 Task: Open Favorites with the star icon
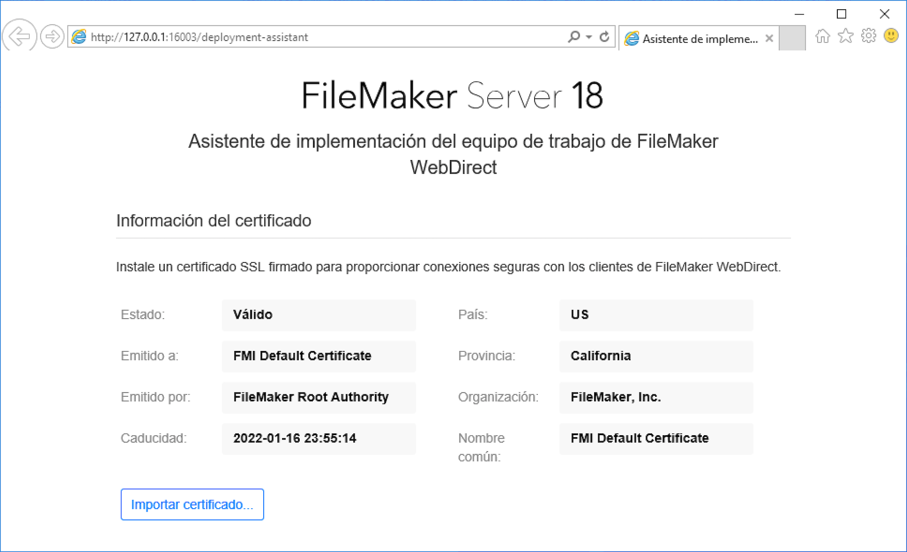point(846,36)
